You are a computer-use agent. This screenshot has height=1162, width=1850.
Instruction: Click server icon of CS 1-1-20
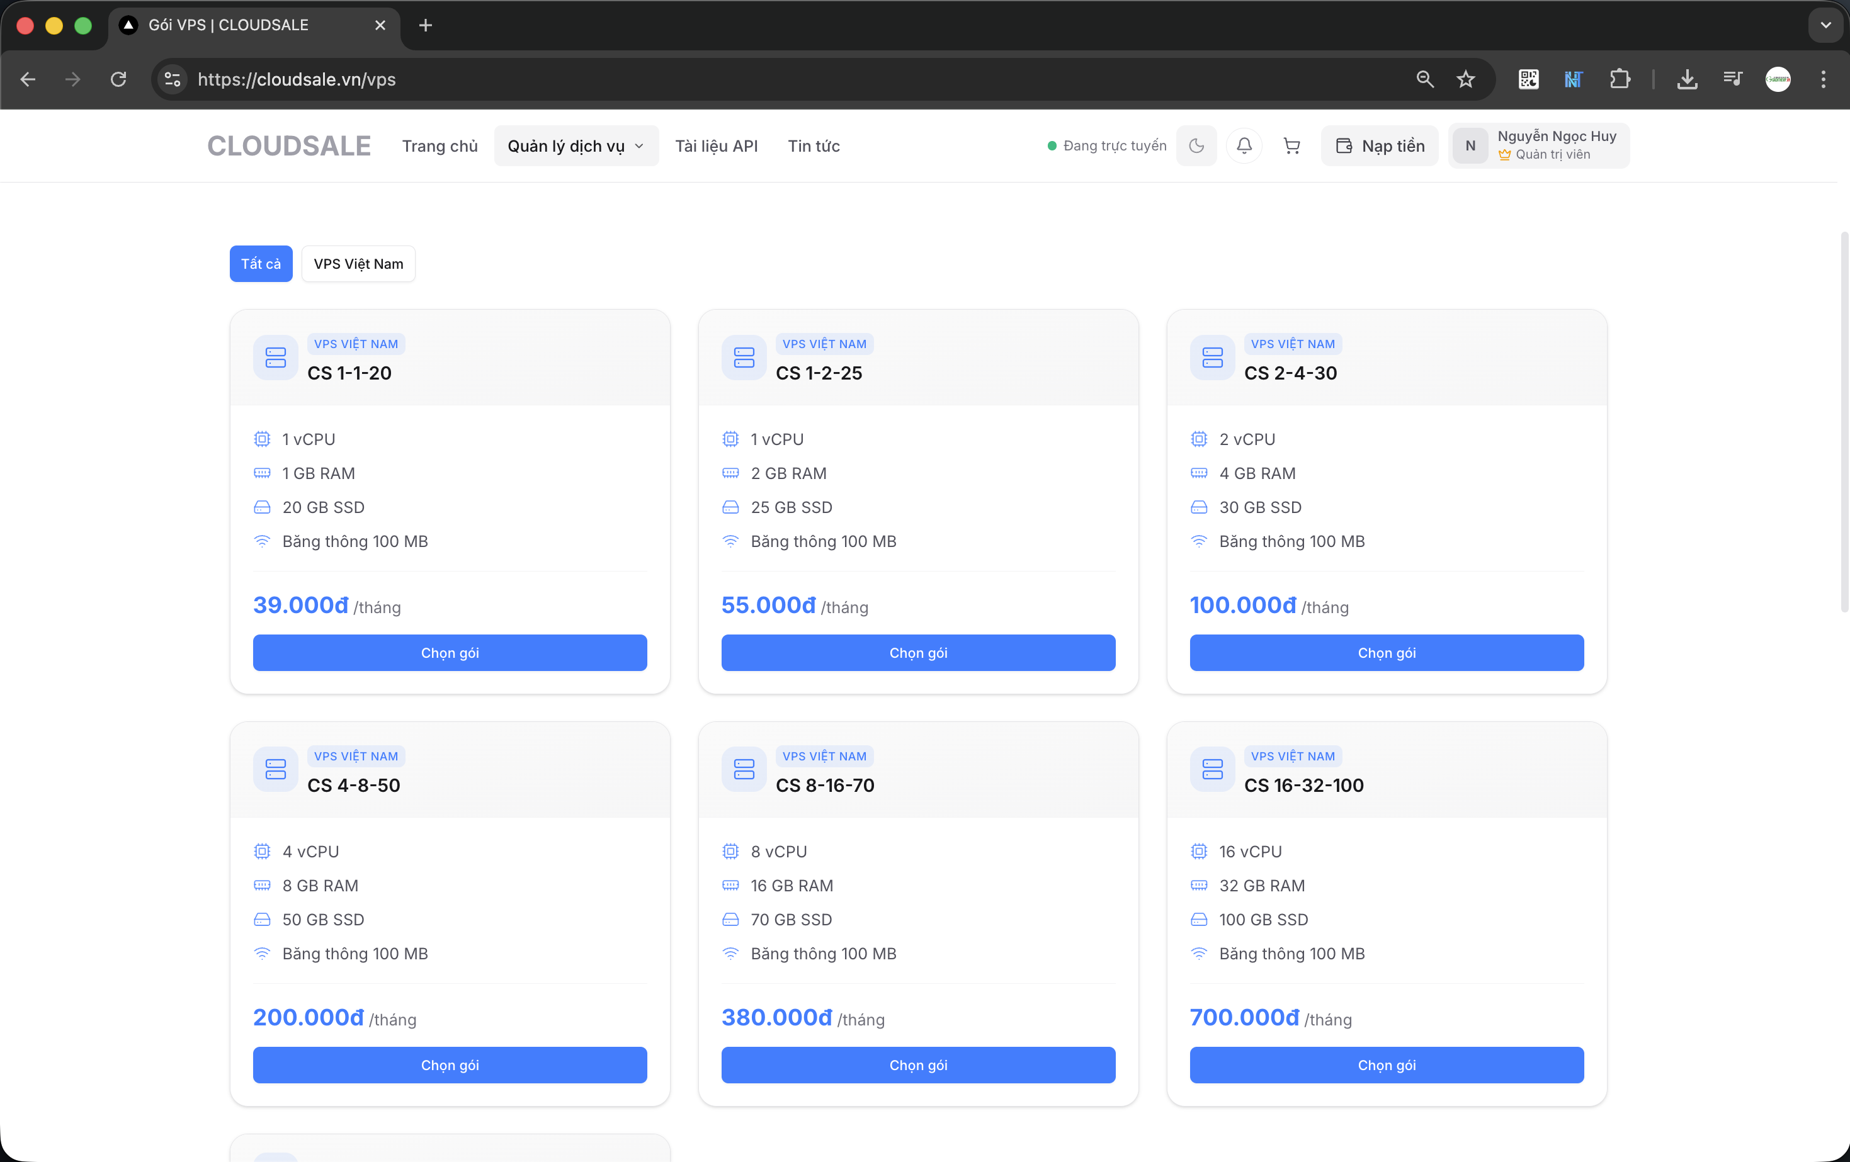coord(276,357)
